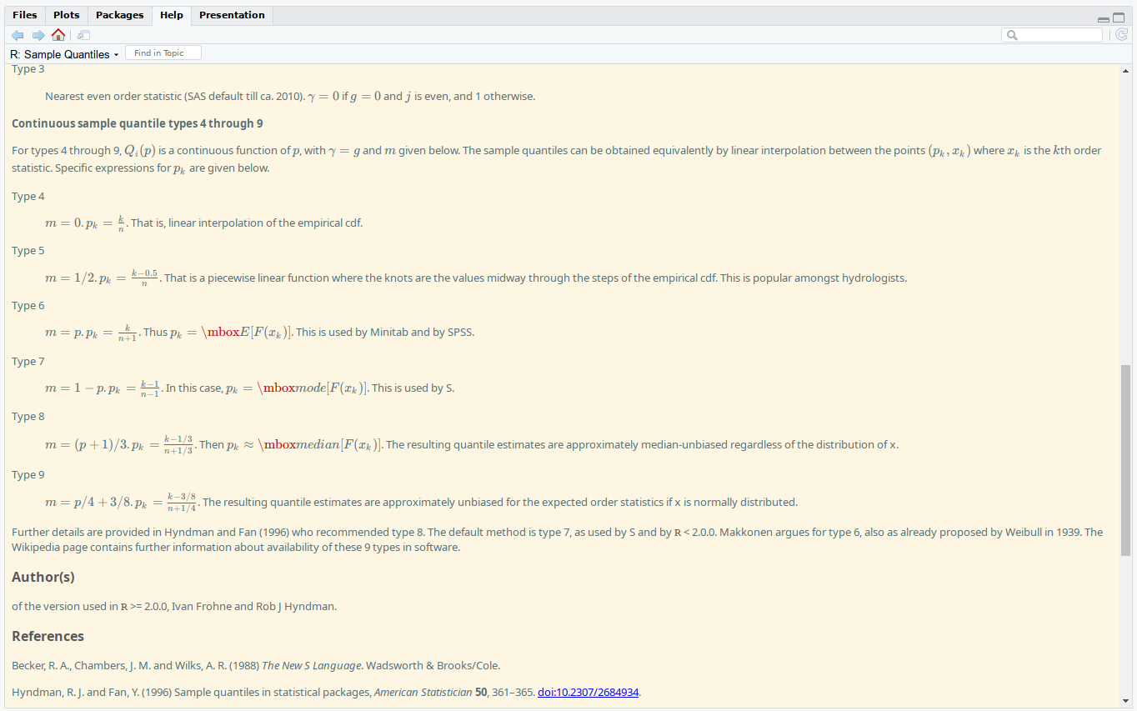
Task: Open the Help home page via house icon
Action: [58, 34]
